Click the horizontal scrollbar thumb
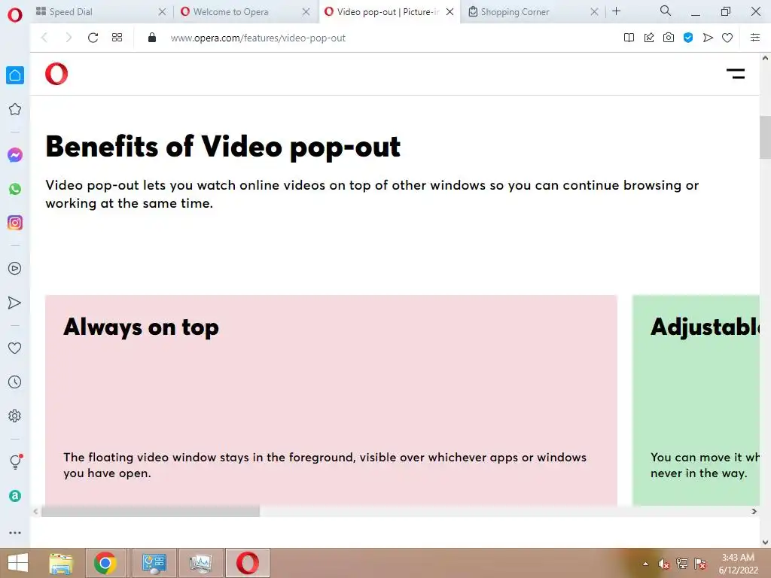Viewport: 771px width, 578px height. pyautogui.click(x=151, y=511)
